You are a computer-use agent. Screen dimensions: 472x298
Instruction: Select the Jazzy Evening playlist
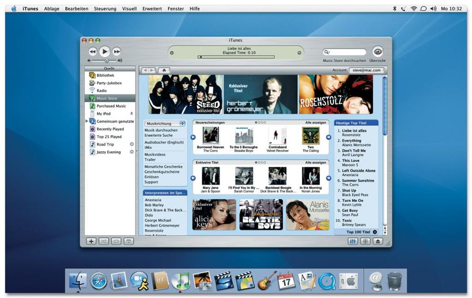coord(110,152)
